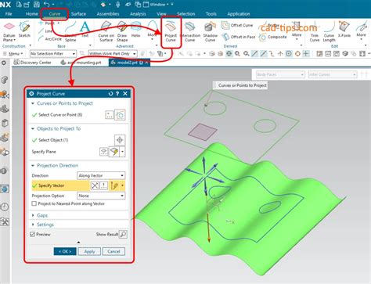
Task: Select the Studio Spline tool
Action: tap(70, 32)
